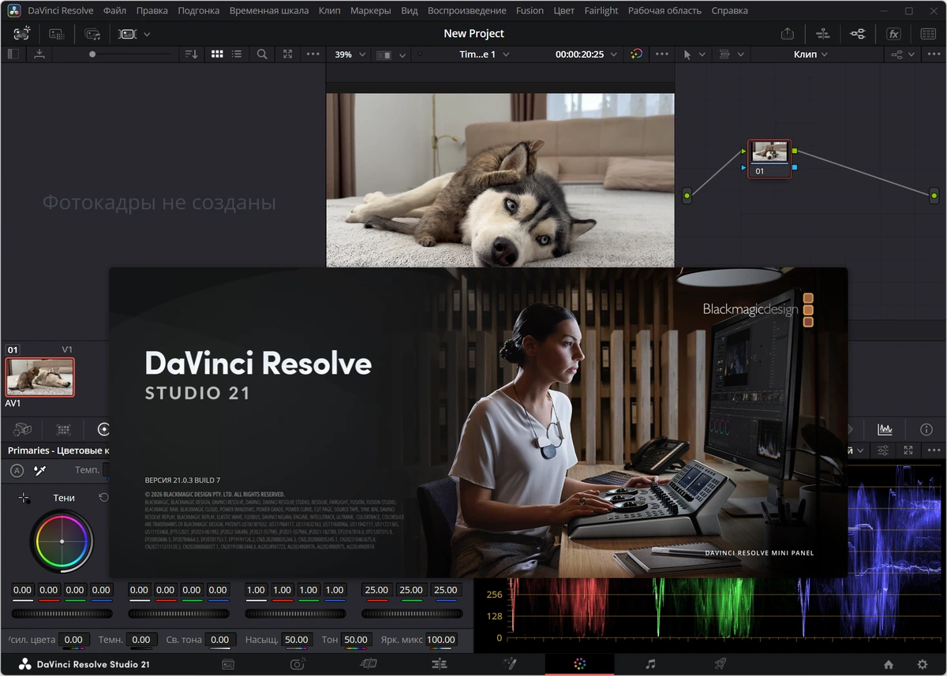Click the auto balance A icon
The width and height of the screenshot is (947, 676).
click(x=17, y=470)
